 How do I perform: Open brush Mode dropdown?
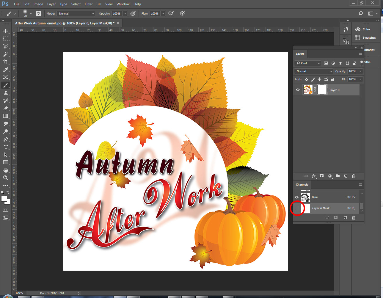(76, 13)
